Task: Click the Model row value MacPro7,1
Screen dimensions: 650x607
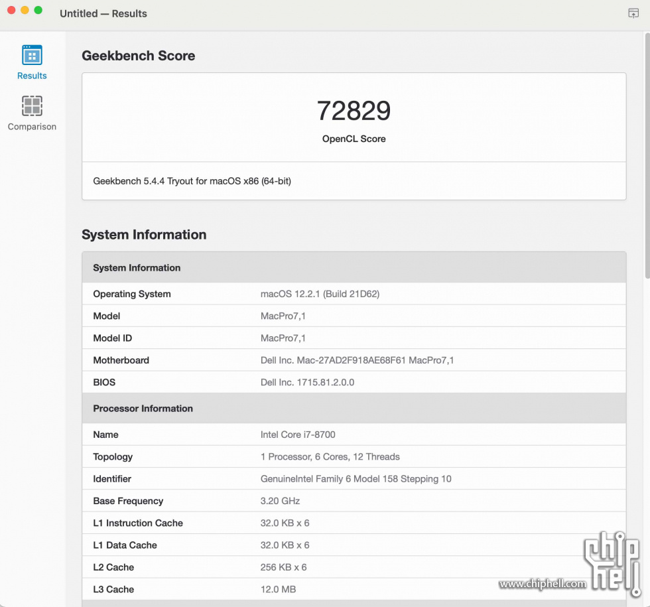Action: tap(283, 316)
